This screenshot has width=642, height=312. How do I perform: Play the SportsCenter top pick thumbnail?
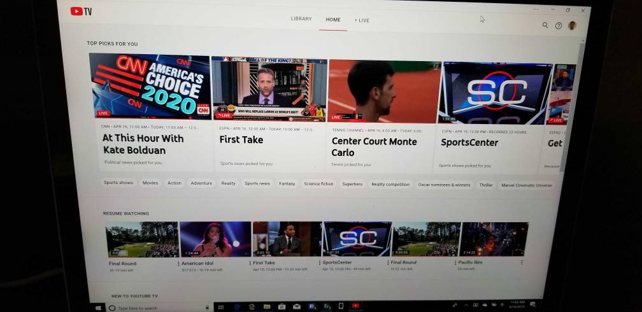click(495, 94)
